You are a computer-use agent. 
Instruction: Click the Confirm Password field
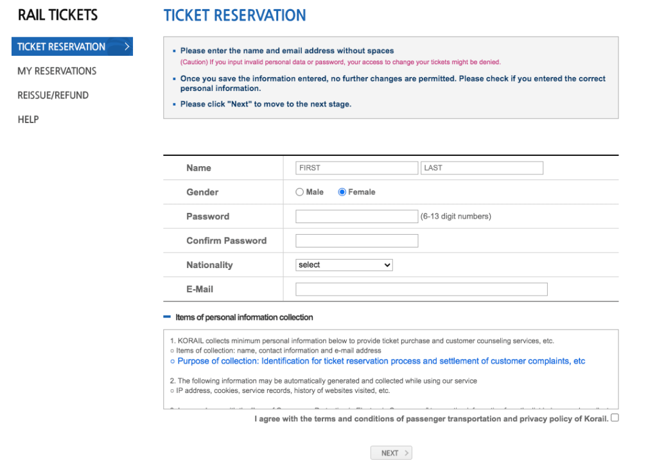point(356,240)
